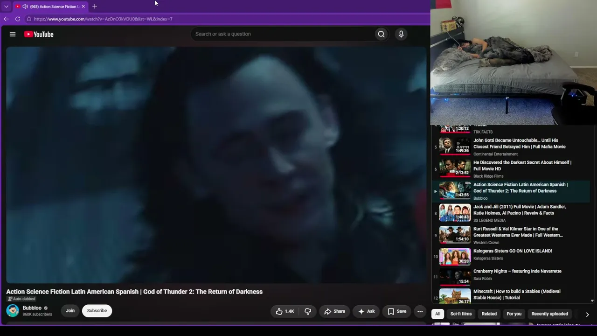Open Bubbloo channel name below the video
The height and width of the screenshot is (336, 597).
coord(32,308)
